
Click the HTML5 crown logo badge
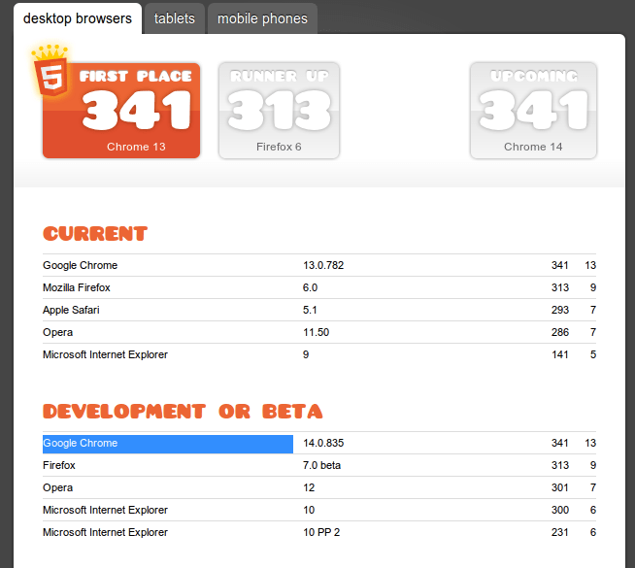(x=50, y=71)
